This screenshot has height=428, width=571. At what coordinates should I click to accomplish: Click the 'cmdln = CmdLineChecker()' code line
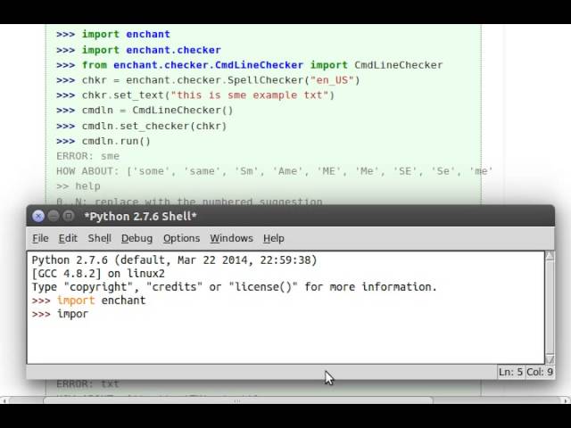(x=145, y=111)
